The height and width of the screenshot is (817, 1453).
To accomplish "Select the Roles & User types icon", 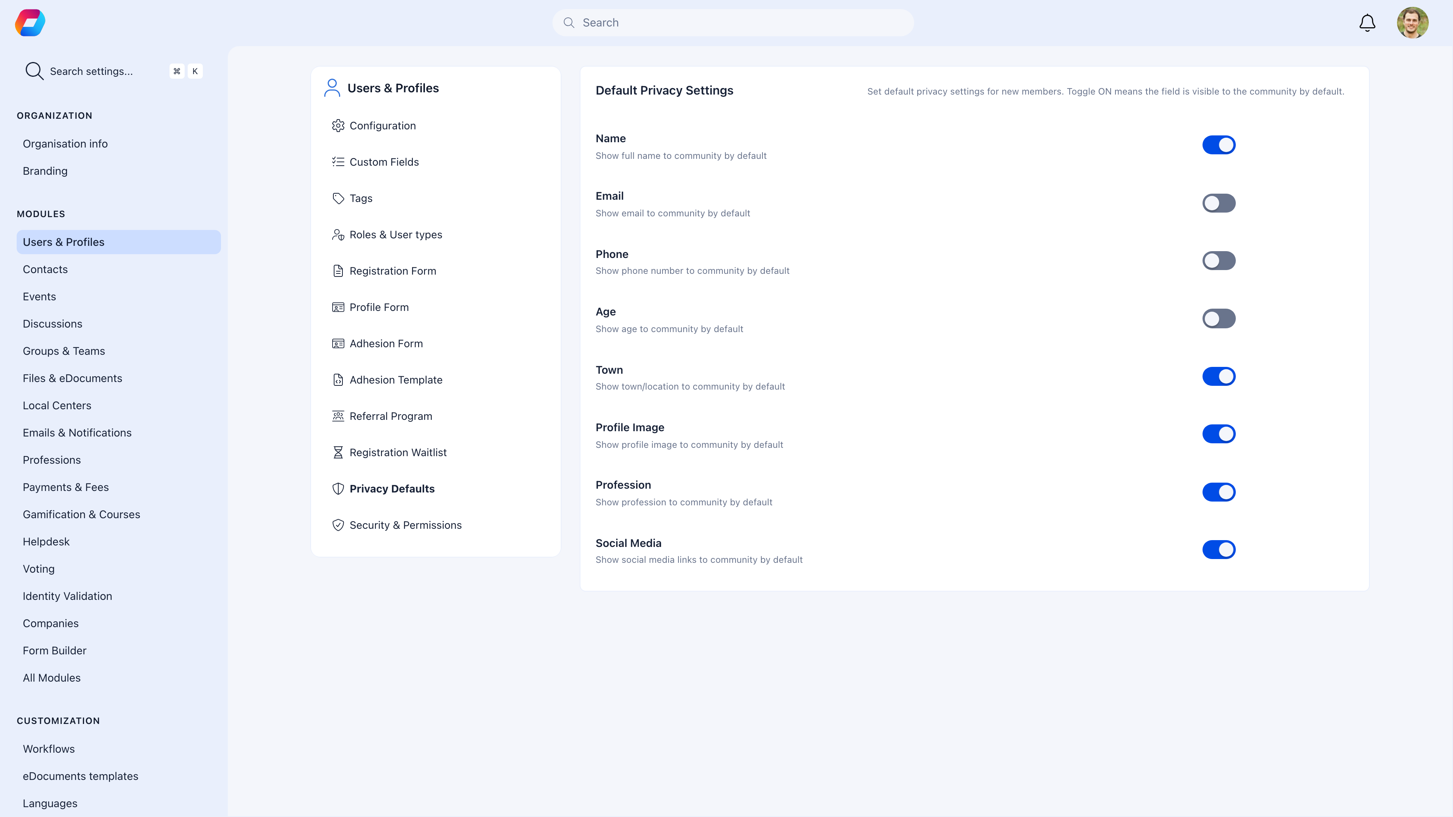I will [x=338, y=235].
